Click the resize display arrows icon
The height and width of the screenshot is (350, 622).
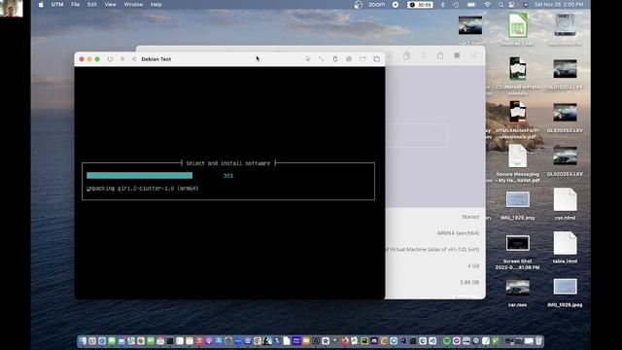click(321, 59)
